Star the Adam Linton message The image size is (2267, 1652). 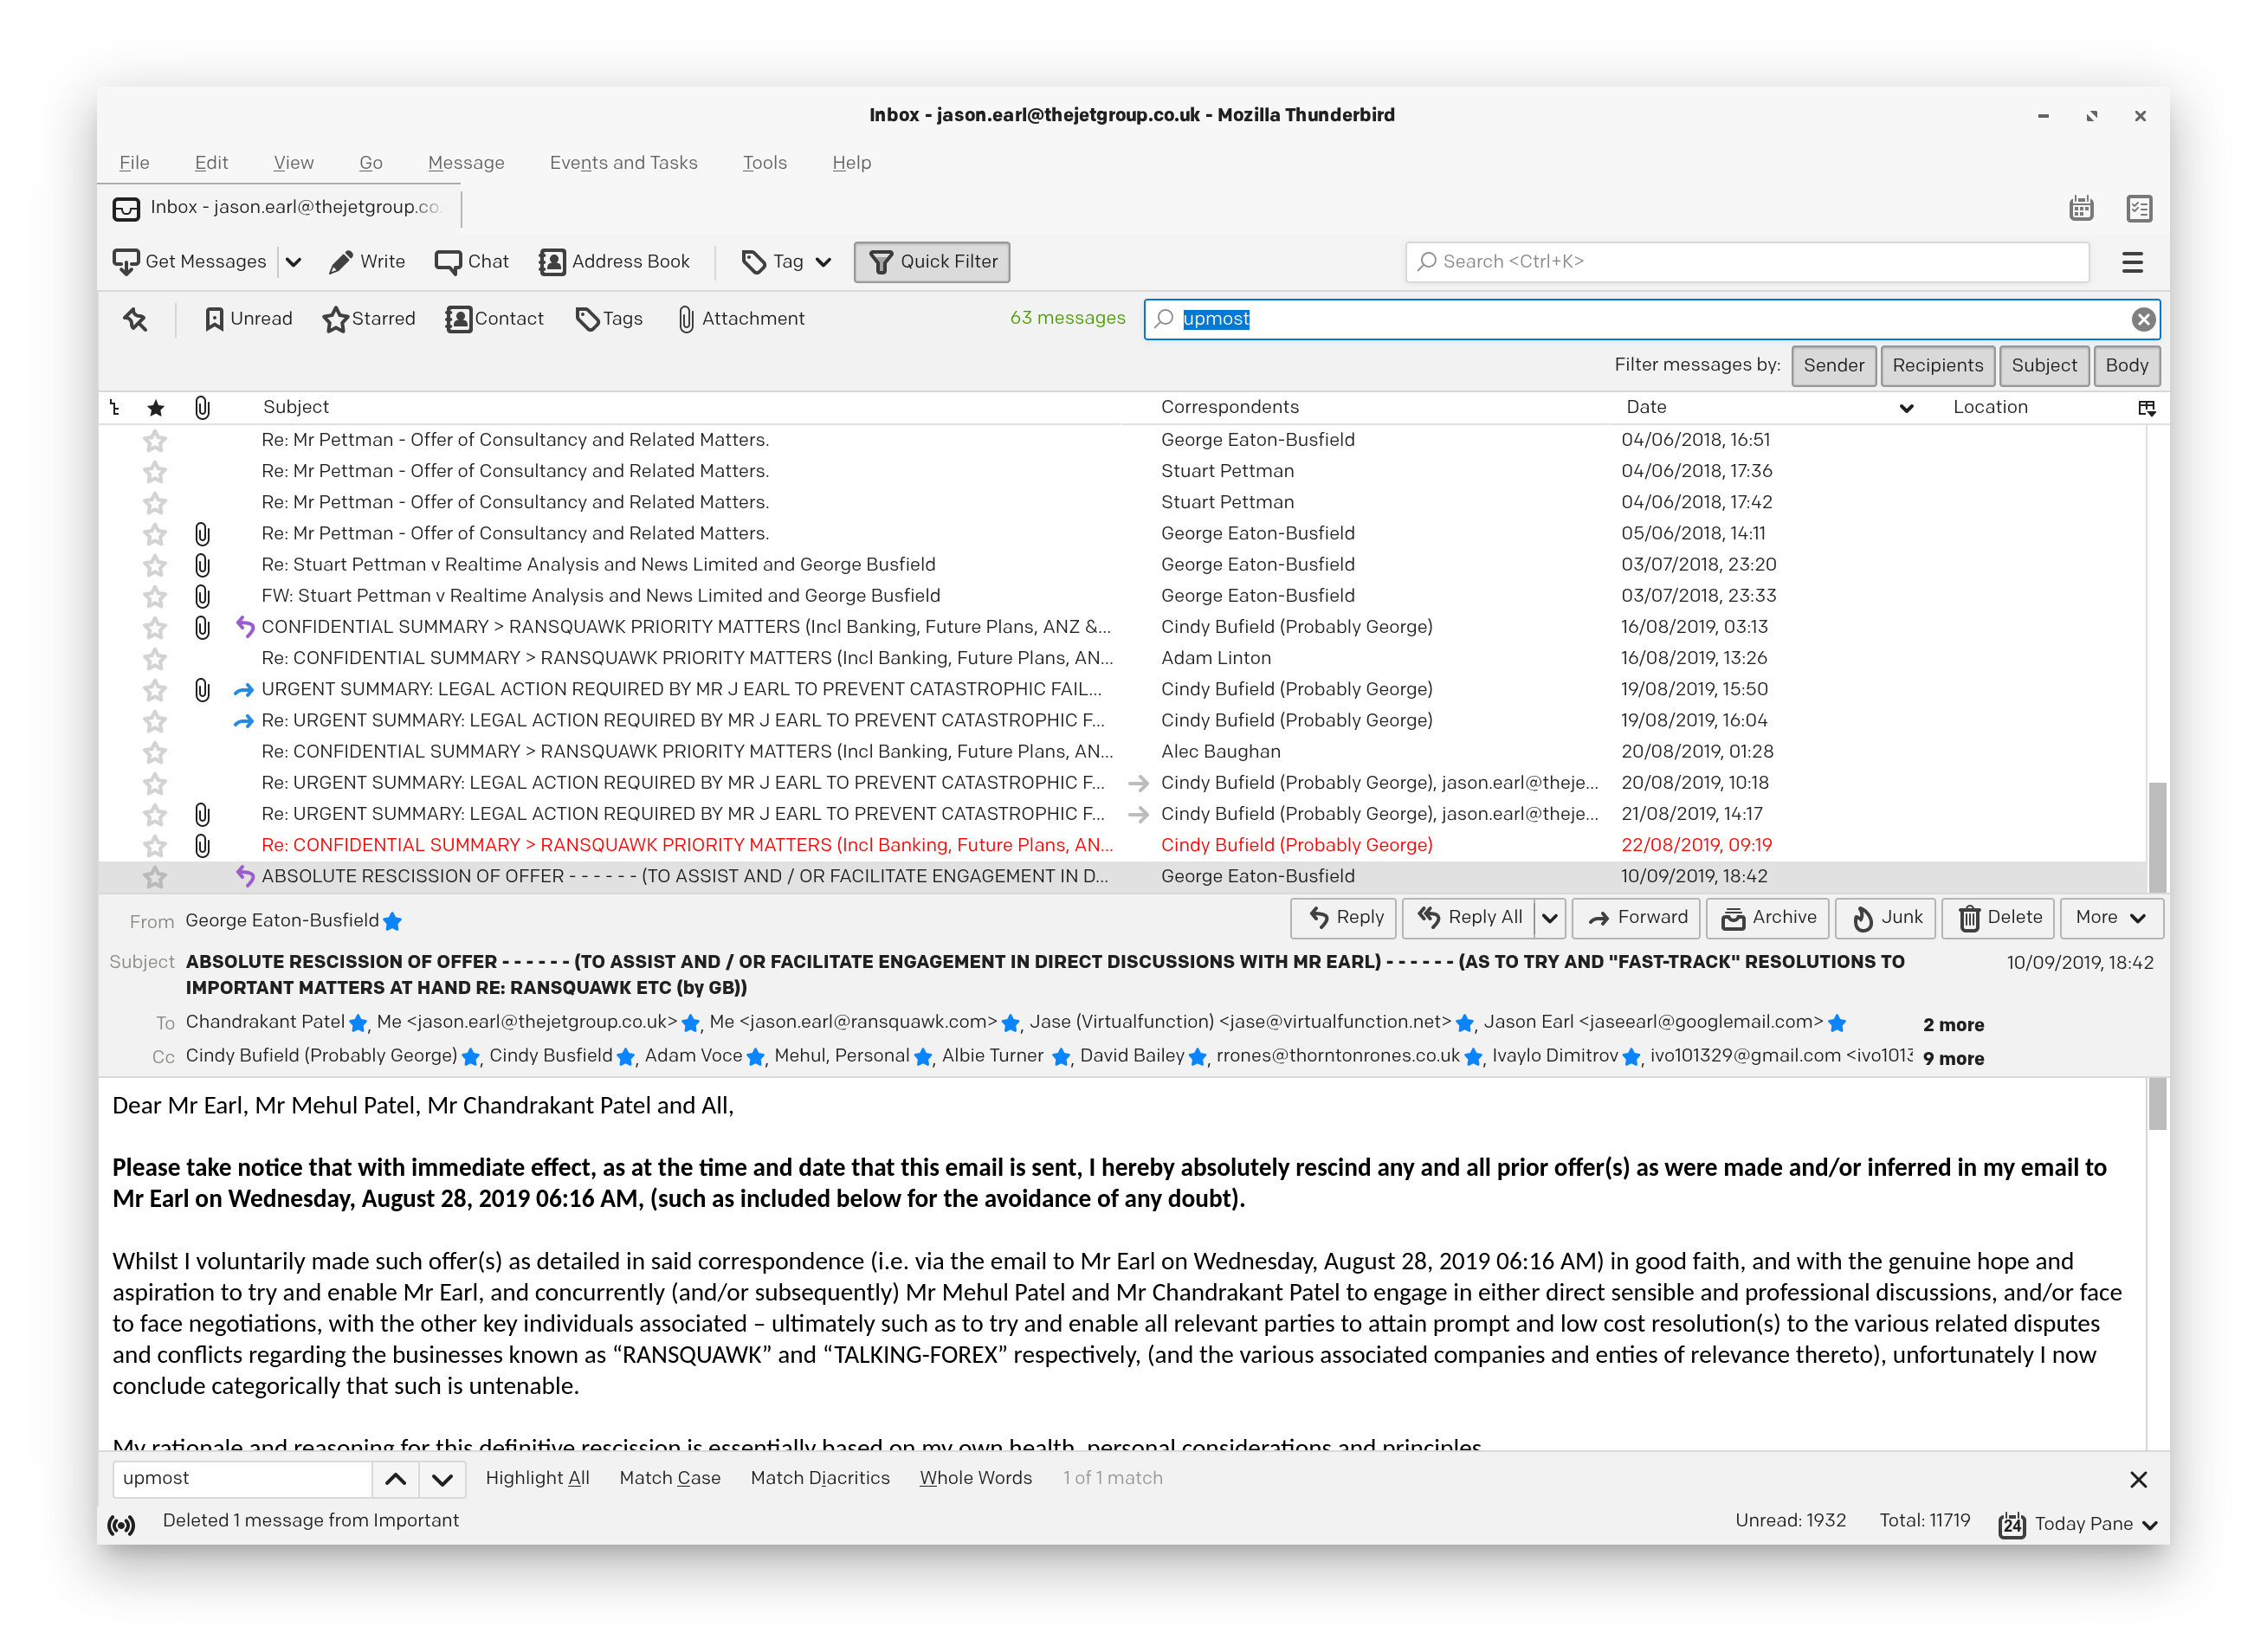click(x=154, y=658)
